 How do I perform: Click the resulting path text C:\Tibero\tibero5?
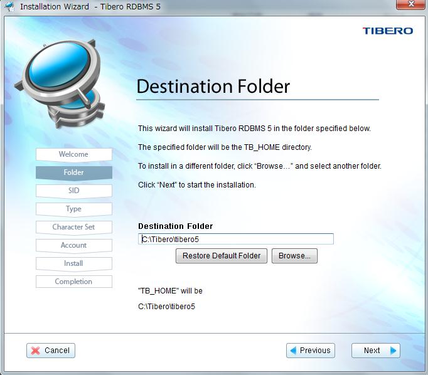pyautogui.click(x=166, y=307)
